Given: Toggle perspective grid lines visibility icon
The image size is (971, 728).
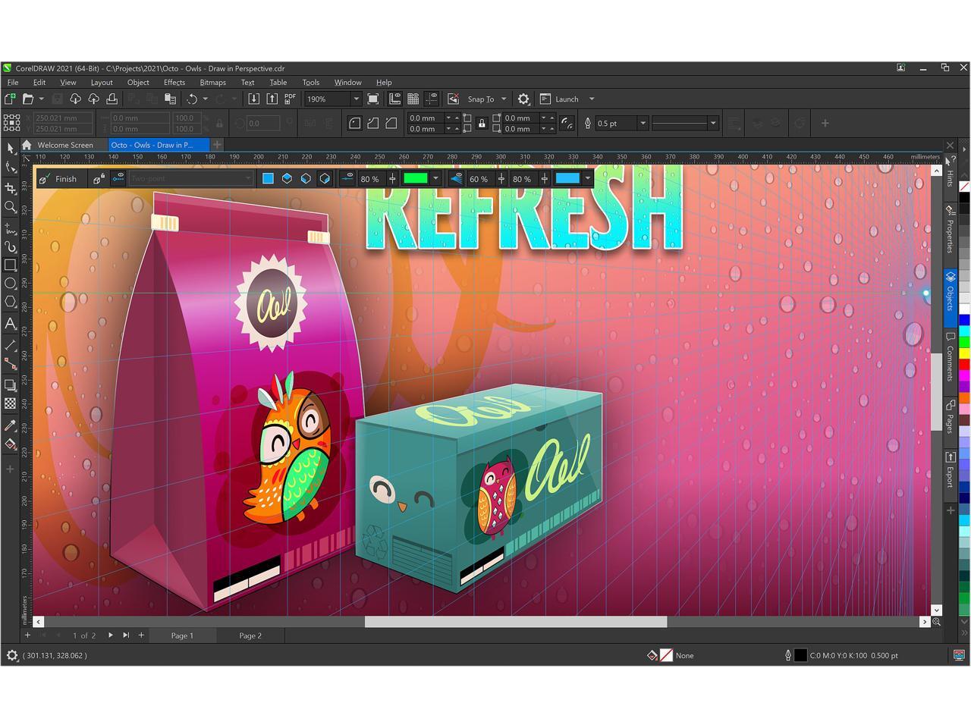Looking at the screenshot, I should point(456,179).
